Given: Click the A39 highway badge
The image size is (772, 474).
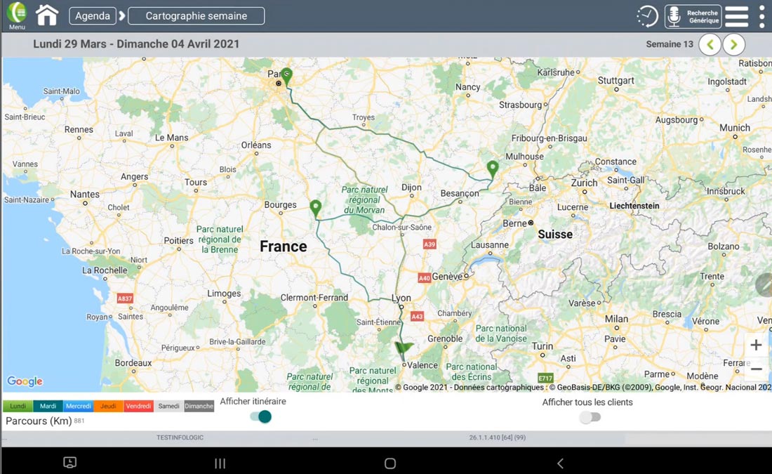Looking at the screenshot, I should (430, 244).
